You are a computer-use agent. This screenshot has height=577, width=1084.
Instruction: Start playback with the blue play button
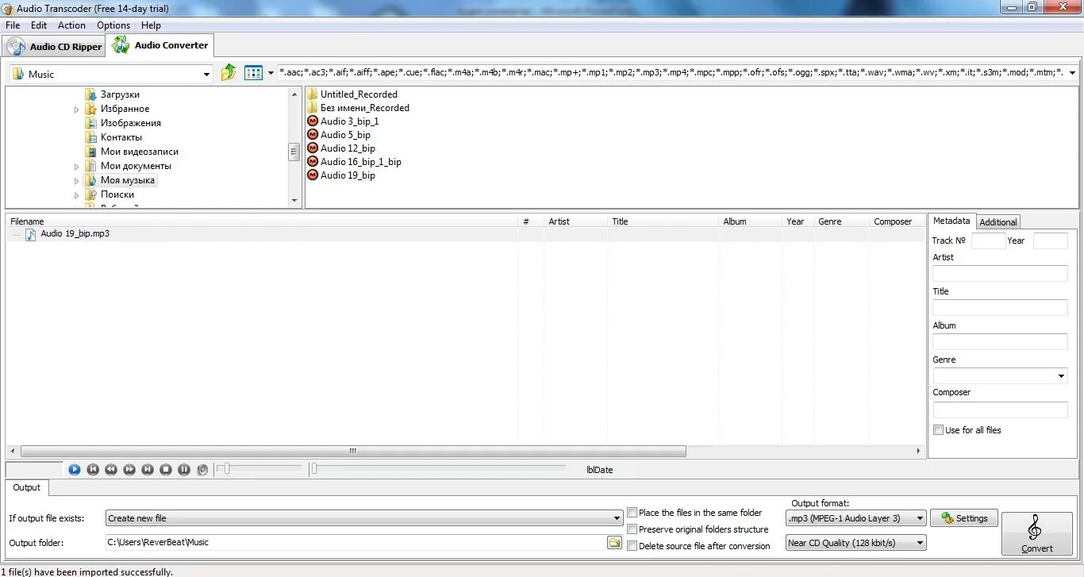[74, 470]
